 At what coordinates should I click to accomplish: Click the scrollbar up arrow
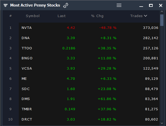(x=162, y=11)
